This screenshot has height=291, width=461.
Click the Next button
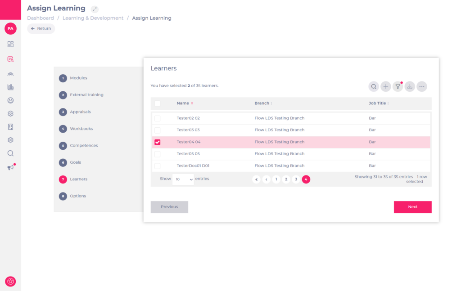412,207
